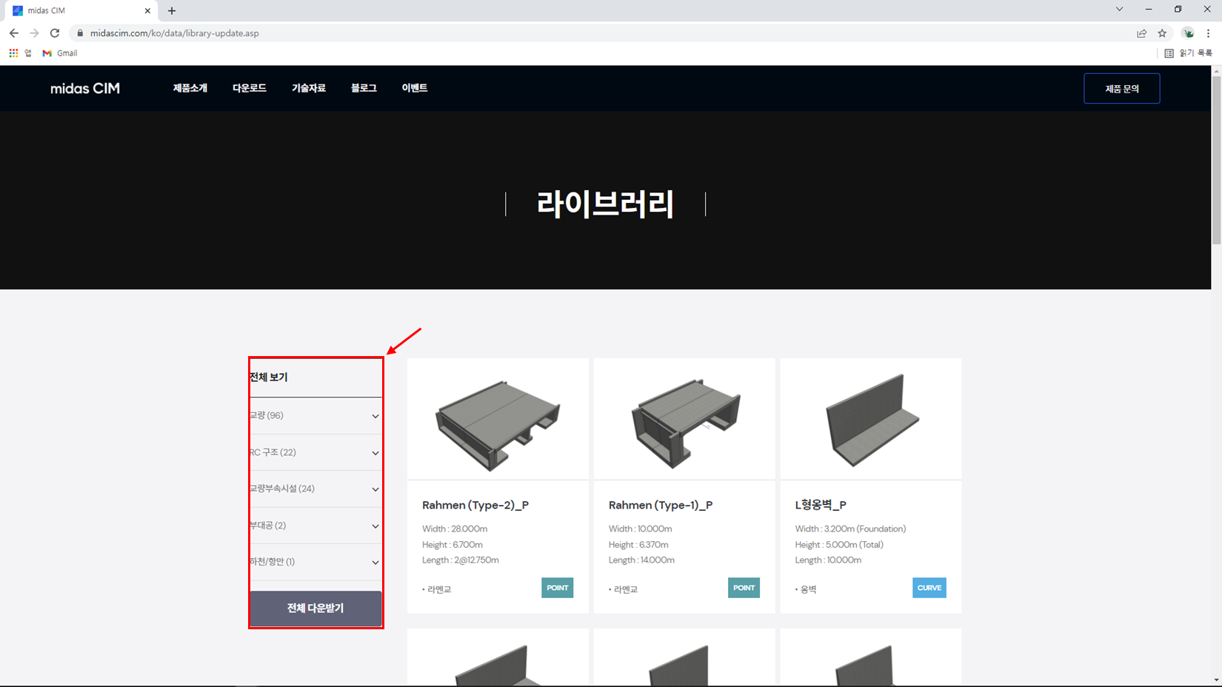Click the scrollbar down arrow

pyautogui.click(x=1216, y=680)
